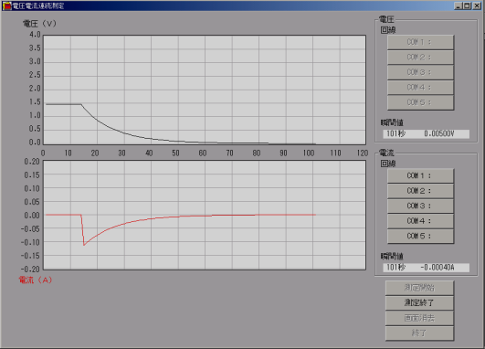Viewport: 485px width, 349px height.
Task: Click the red current trace's negative peak
Action: coord(84,245)
